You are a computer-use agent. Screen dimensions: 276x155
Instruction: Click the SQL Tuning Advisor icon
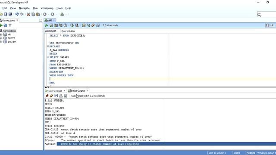[65, 25]
